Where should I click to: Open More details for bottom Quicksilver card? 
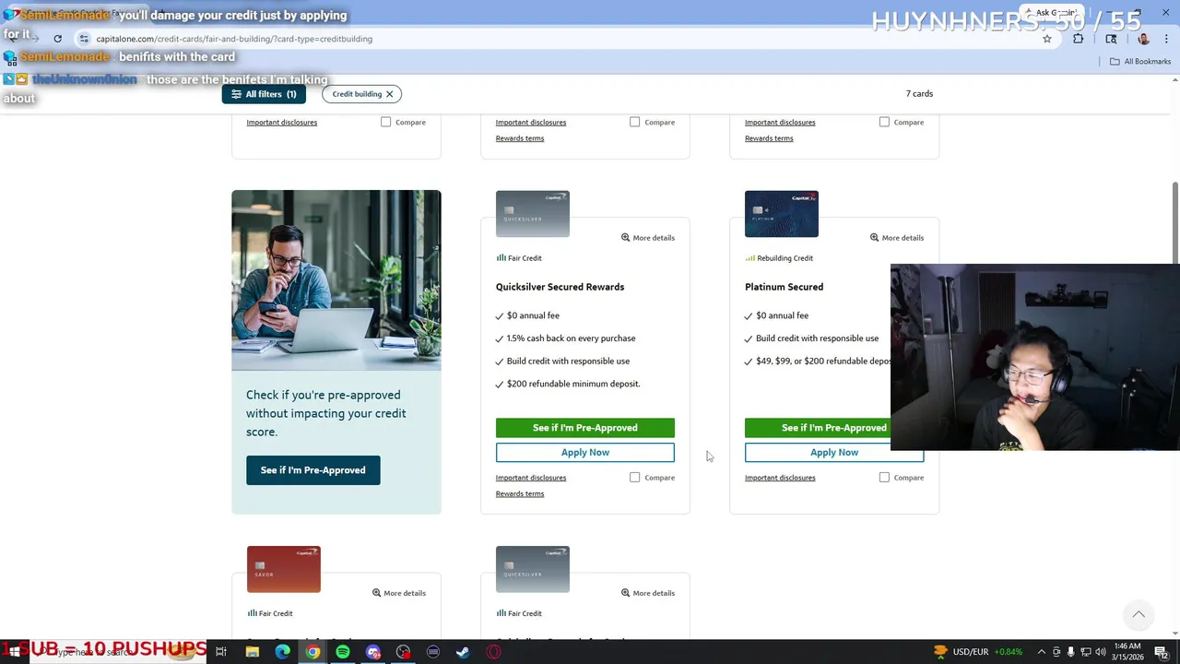(647, 593)
